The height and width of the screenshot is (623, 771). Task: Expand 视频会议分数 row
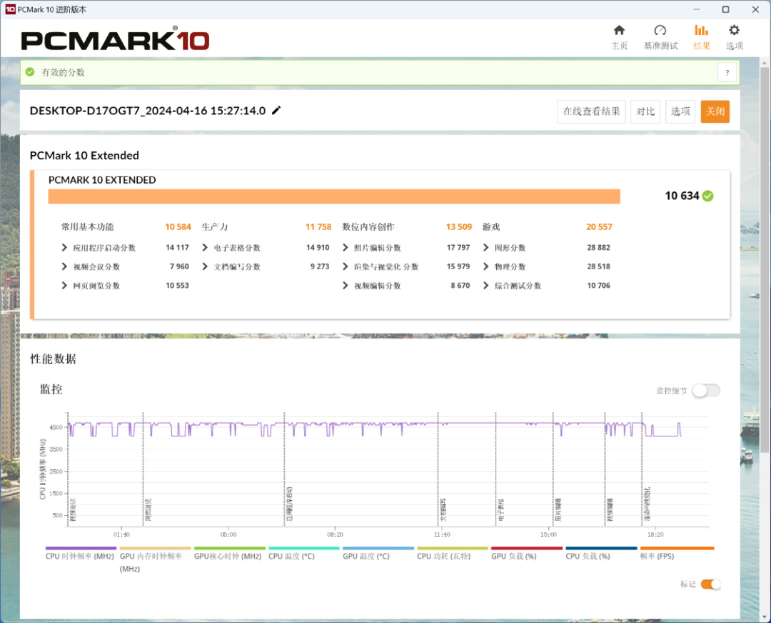tap(64, 266)
